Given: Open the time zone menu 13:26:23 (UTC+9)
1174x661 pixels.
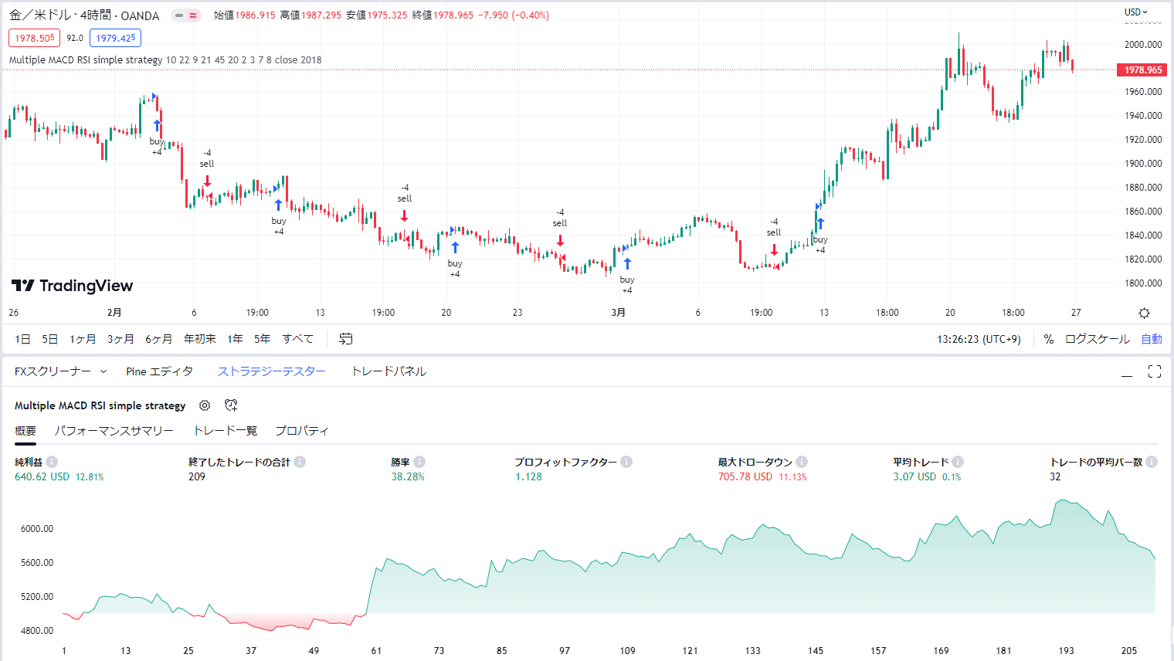Looking at the screenshot, I should tap(979, 339).
